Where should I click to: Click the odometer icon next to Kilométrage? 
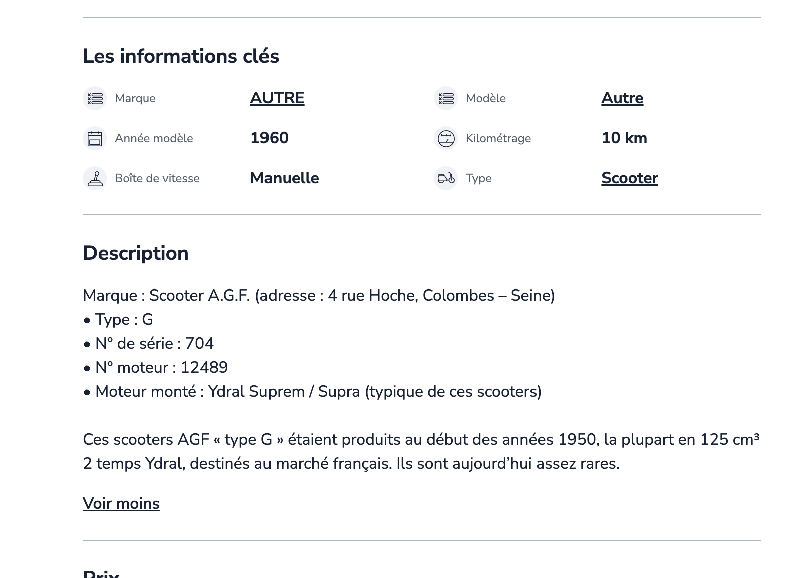[446, 138]
